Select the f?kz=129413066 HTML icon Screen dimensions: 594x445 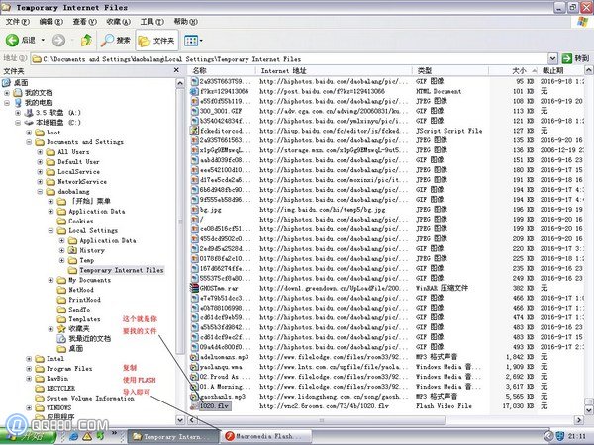194,91
